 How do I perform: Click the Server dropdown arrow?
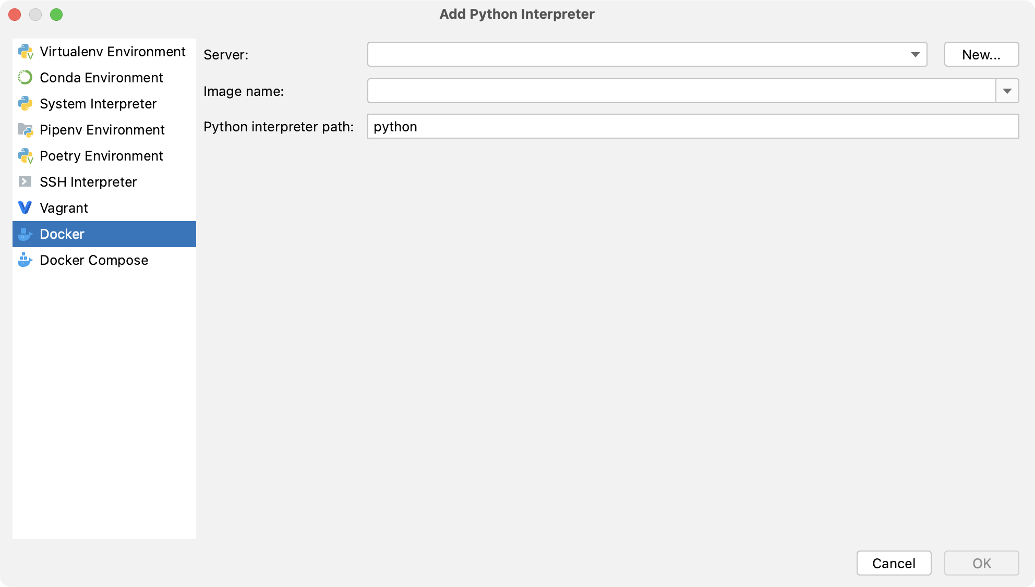[x=916, y=54]
